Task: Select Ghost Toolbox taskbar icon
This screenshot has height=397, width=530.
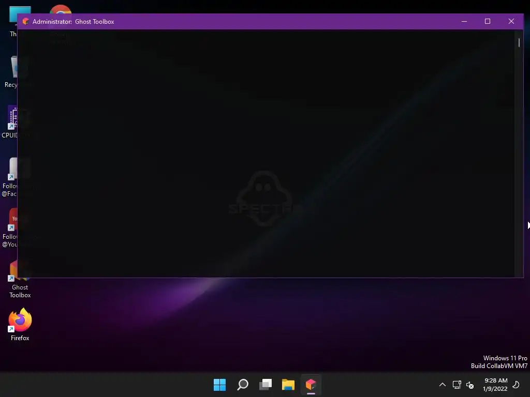Action: (x=311, y=385)
